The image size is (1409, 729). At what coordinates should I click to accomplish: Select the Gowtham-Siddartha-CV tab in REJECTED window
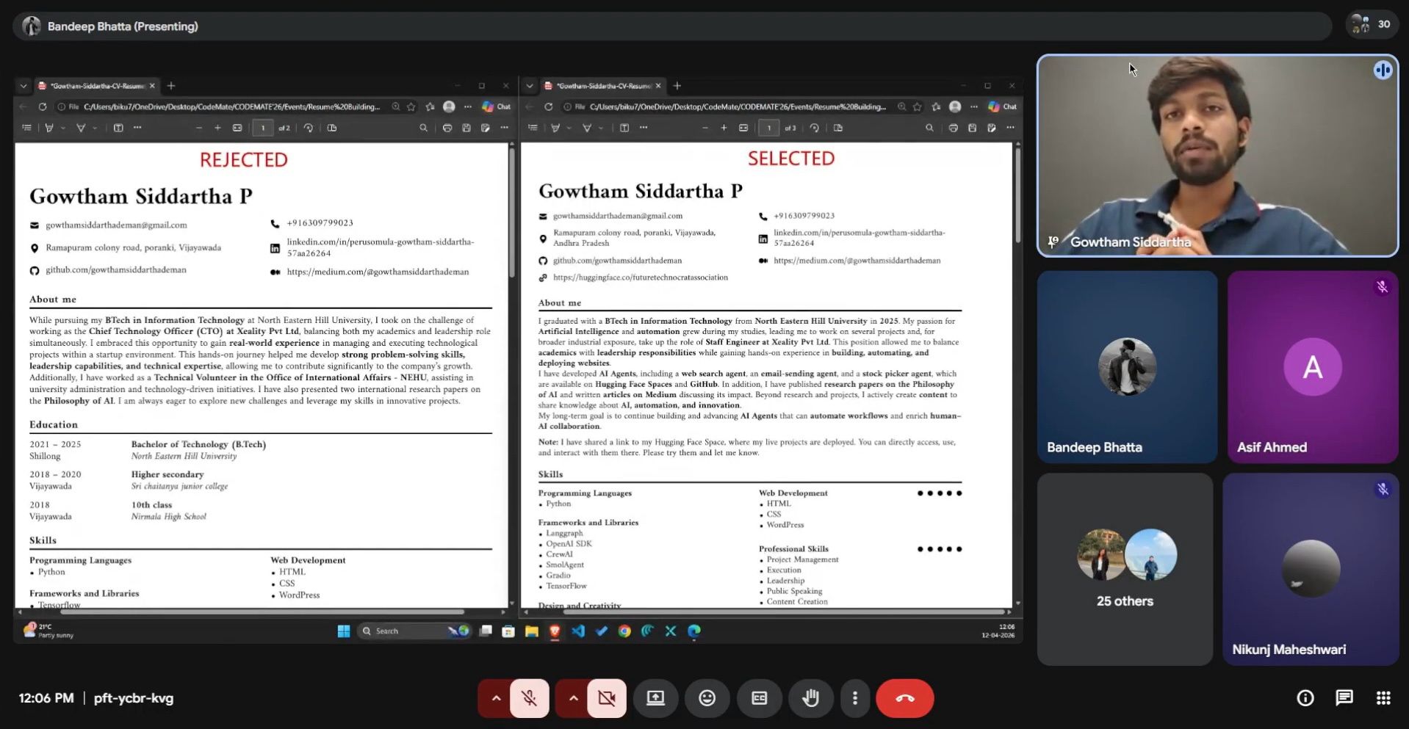coord(97,86)
